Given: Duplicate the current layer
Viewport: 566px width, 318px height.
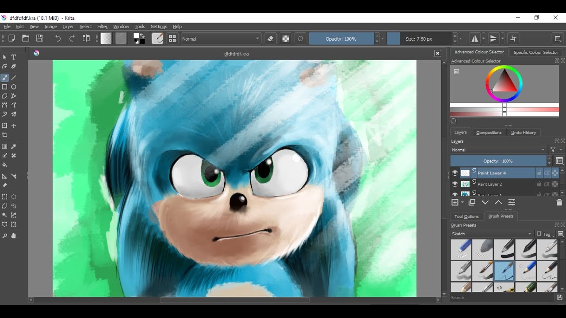Looking at the screenshot, I should [x=472, y=202].
